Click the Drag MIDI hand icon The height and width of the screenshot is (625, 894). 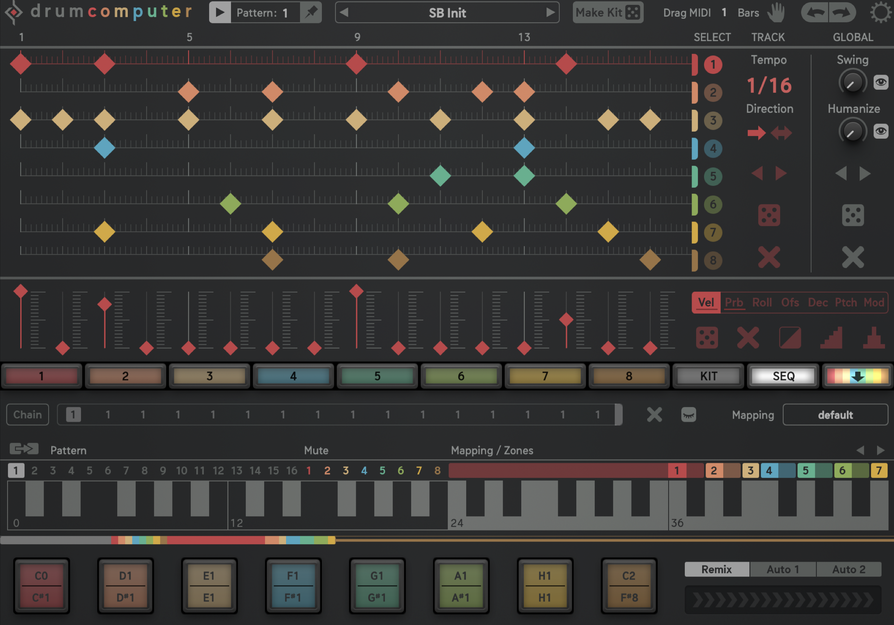pos(776,12)
